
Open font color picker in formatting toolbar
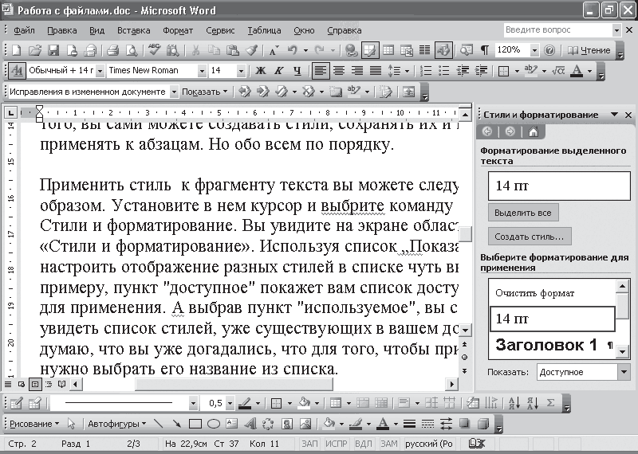pyautogui.click(x=589, y=71)
